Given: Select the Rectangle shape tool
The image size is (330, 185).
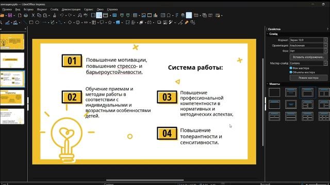Looking at the screenshot, I should pyautogui.click(x=31, y=22).
